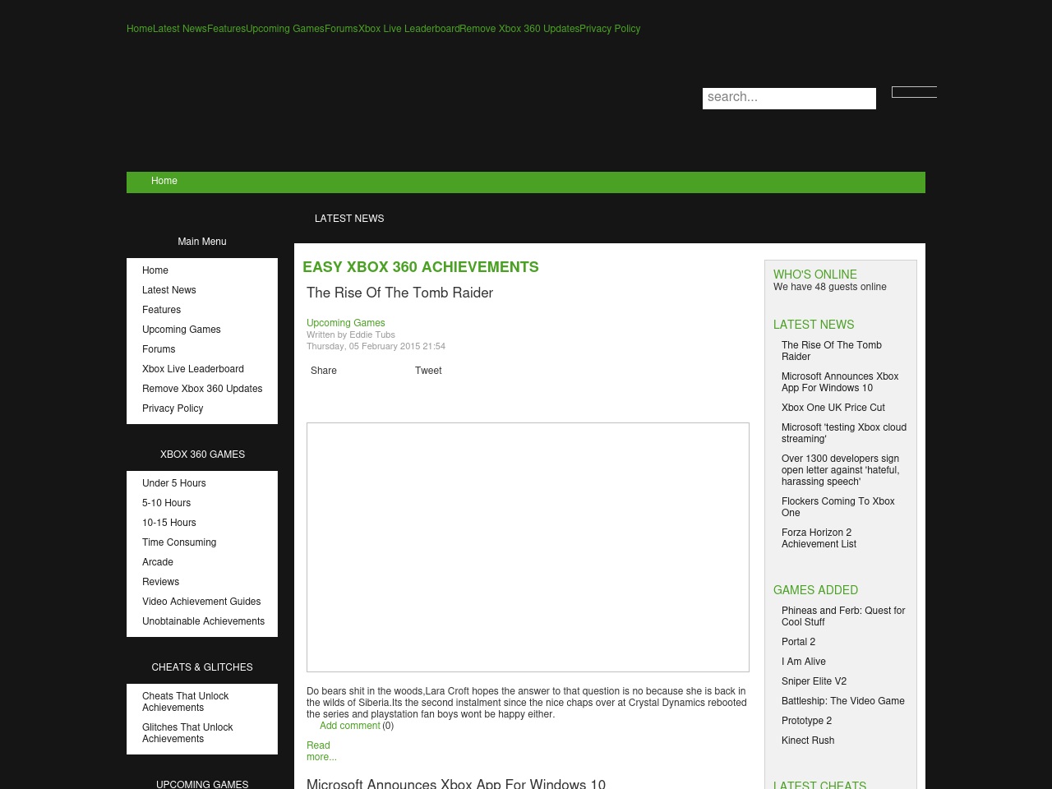
Task: Open the 5-10 Hours games list
Action: [x=167, y=503]
